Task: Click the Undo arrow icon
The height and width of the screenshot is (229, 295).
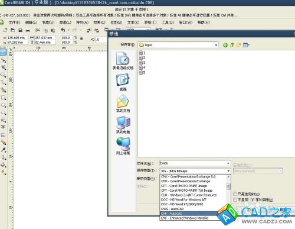Action: (x=63, y=30)
